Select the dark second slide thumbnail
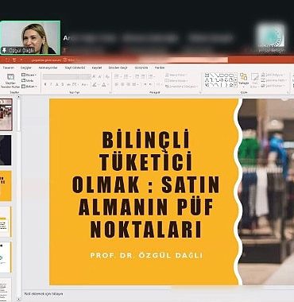The width and height of the screenshot is (294, 302). pyautogui.click(x=6, y=150)
